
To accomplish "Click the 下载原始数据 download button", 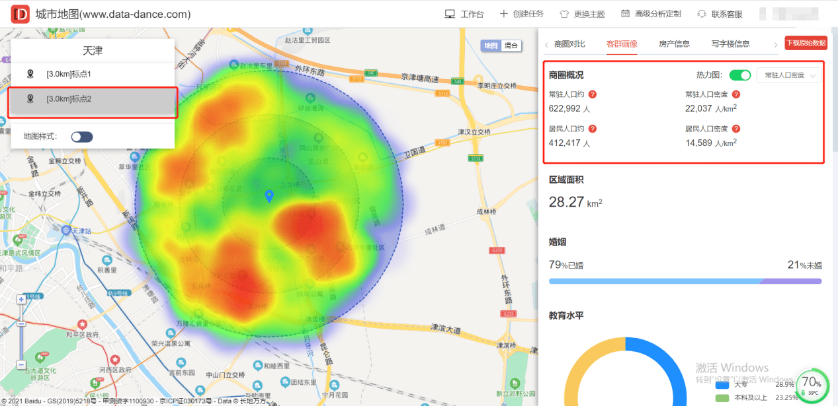I will coord(805,44).
